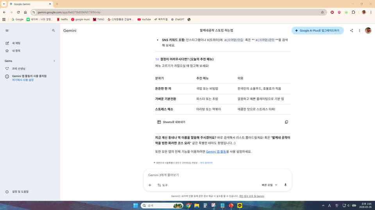Open the google music bookmark

tap(80, 19)
